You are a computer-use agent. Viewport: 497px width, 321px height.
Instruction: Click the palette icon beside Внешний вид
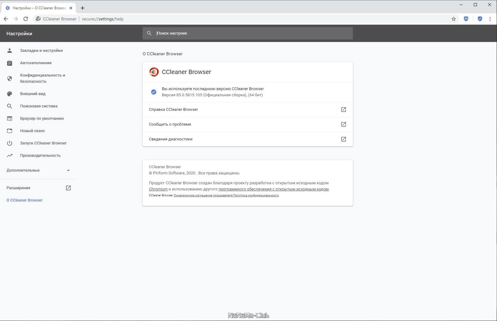pos(10,94)
